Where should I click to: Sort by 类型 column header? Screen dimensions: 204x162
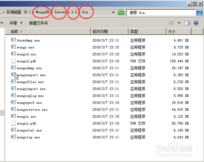tap(147, 31)
